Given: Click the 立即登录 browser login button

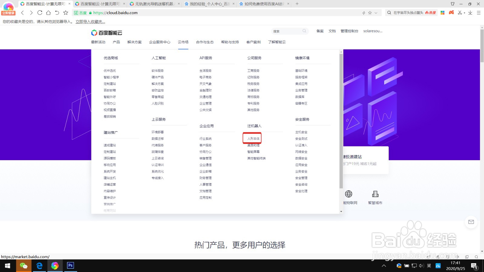Looking at the screenshot, I should tap(8, 13).
